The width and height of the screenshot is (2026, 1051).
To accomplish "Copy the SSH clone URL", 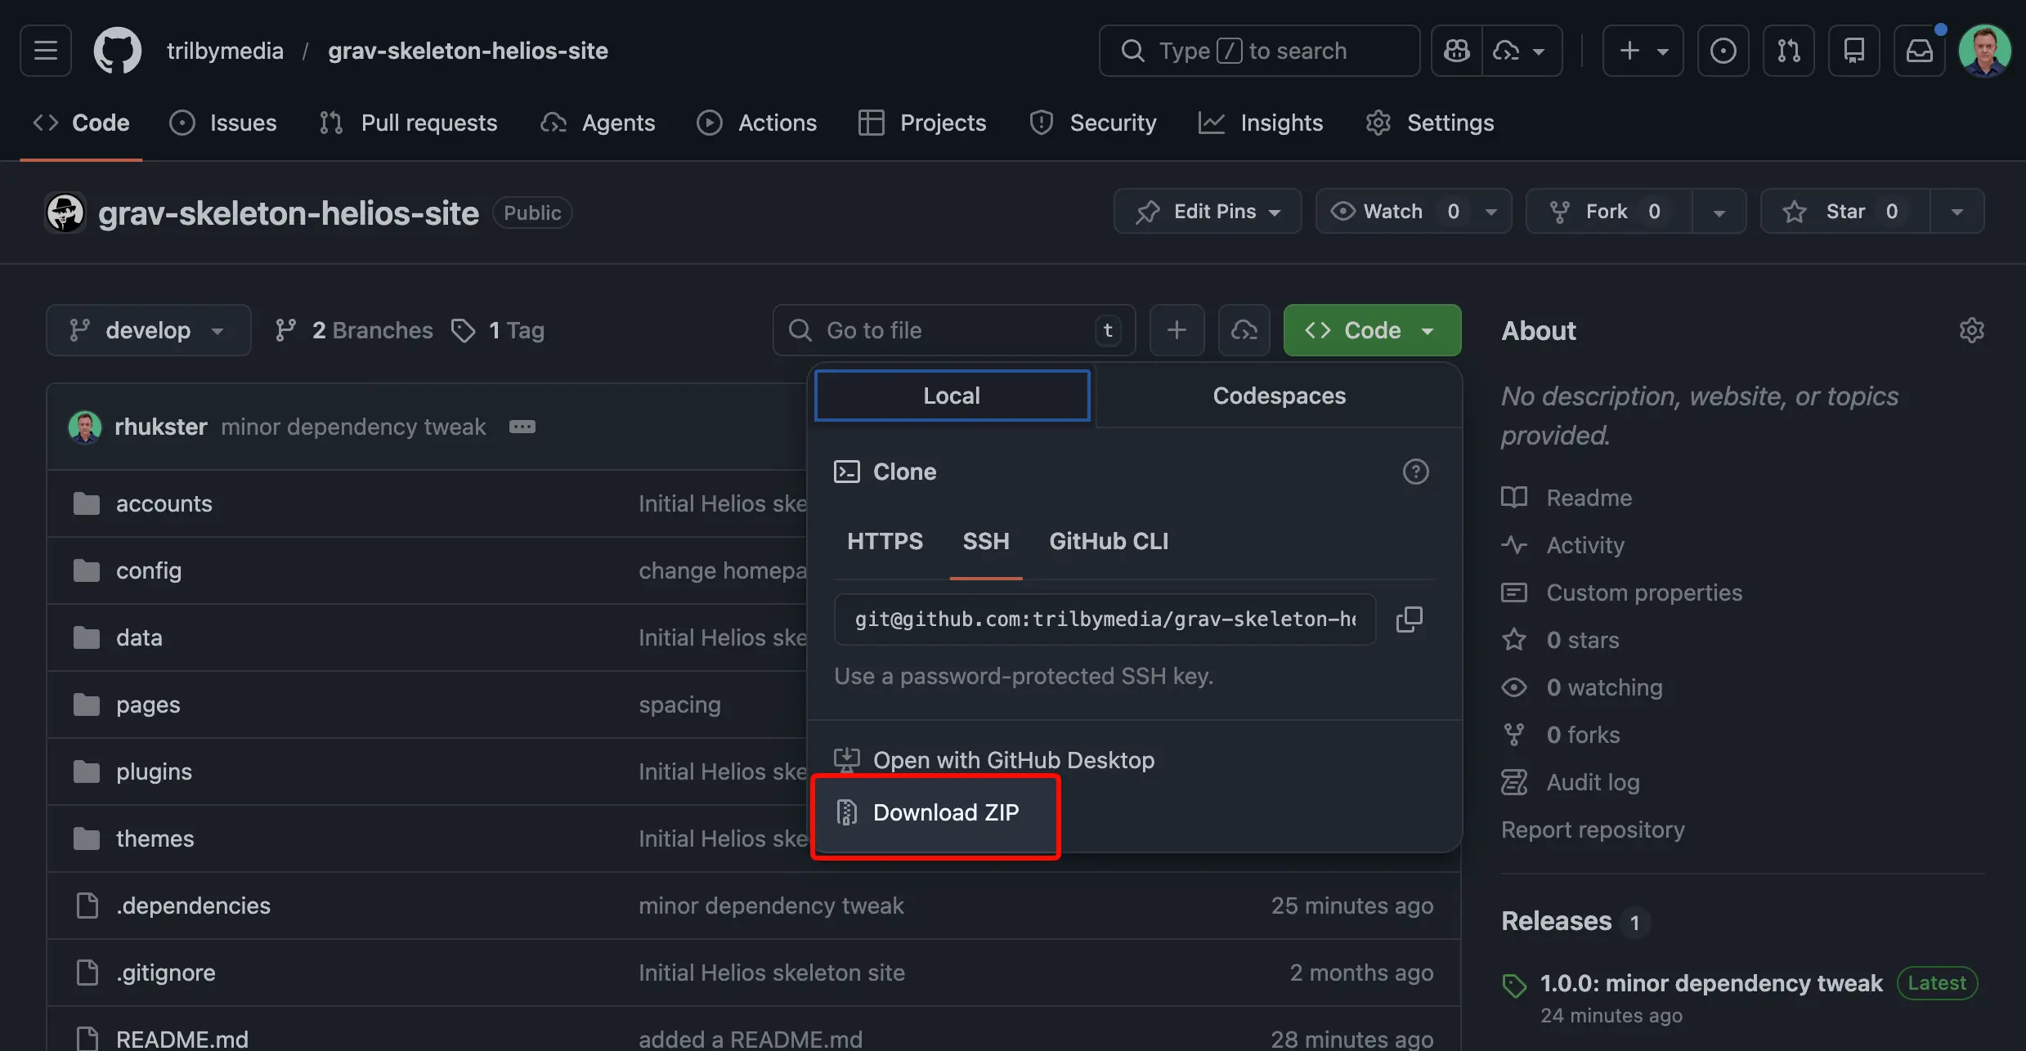I will click(1409, 619).
